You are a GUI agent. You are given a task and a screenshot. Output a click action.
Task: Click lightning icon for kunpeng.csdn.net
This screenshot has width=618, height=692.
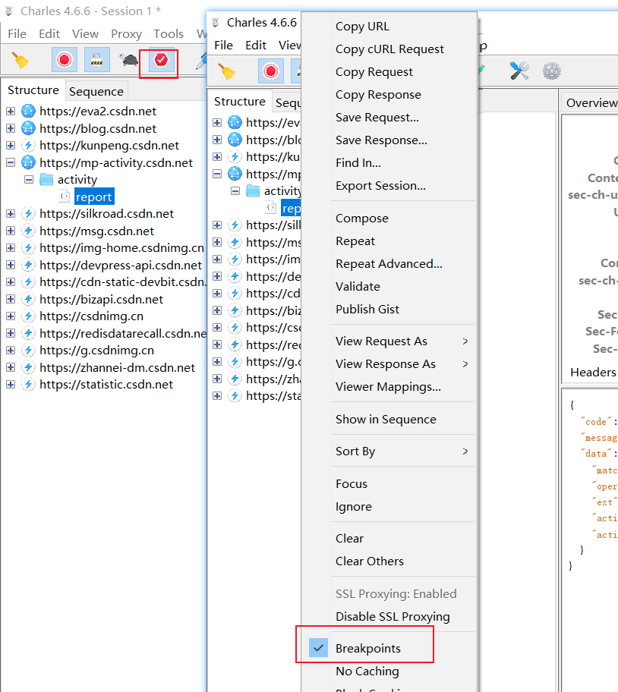pos(28,145)
